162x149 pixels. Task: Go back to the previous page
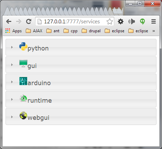tap(9, 22)
